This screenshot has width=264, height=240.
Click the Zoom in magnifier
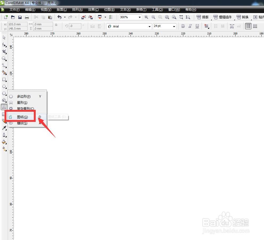146,17
